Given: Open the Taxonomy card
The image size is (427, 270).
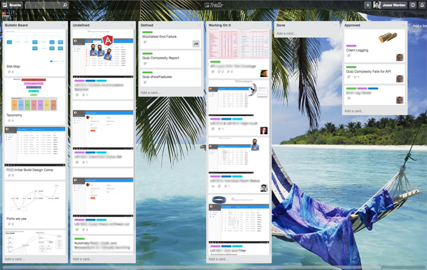Looking at the screenshot, I should click(35, 101).
